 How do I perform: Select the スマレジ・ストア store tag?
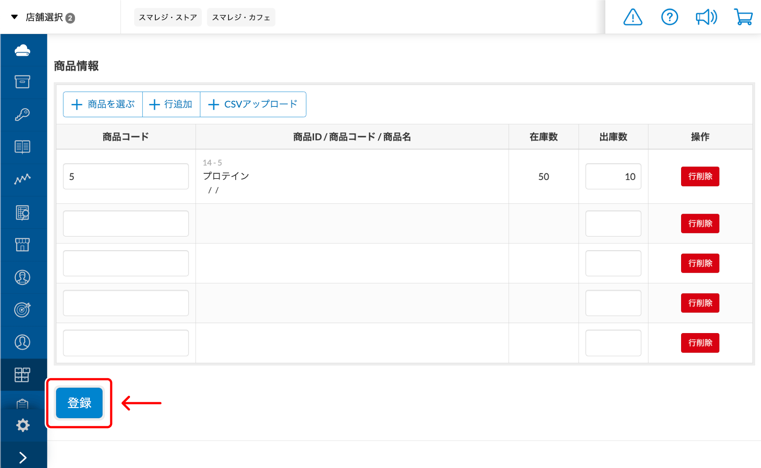[x=168, y=17]
